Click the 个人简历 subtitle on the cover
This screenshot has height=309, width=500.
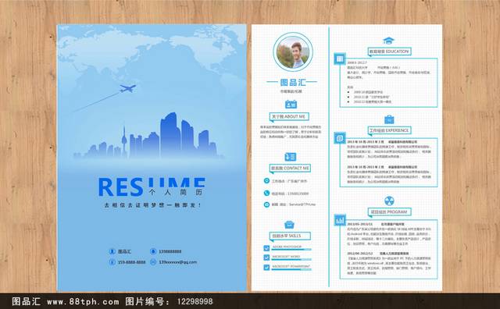pyautogui.click(x=176, y=192)
